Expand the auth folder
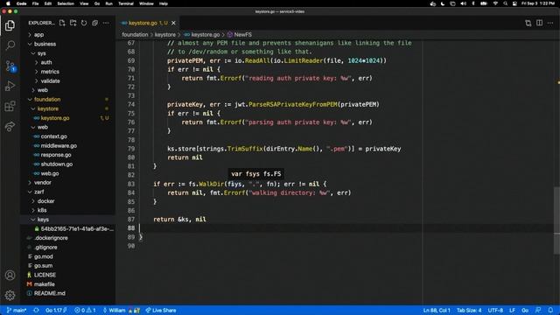The image size is (560, 315). click(x=46, y=62)
